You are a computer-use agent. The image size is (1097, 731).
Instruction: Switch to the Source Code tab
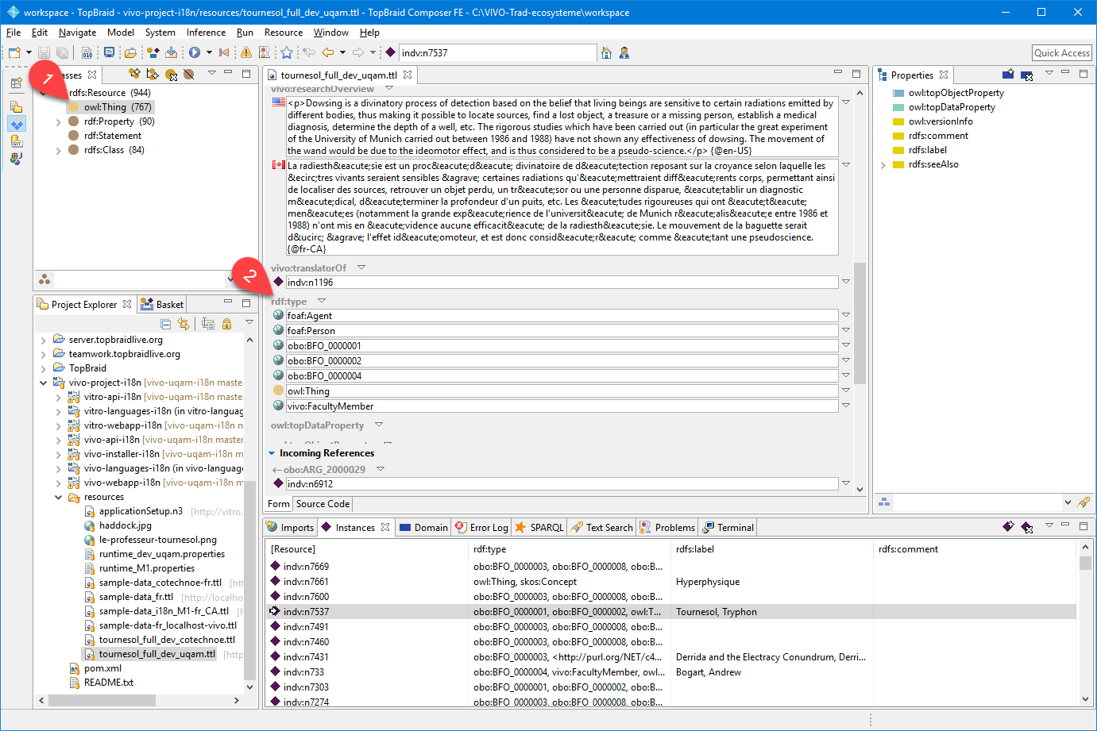[323, 504]
